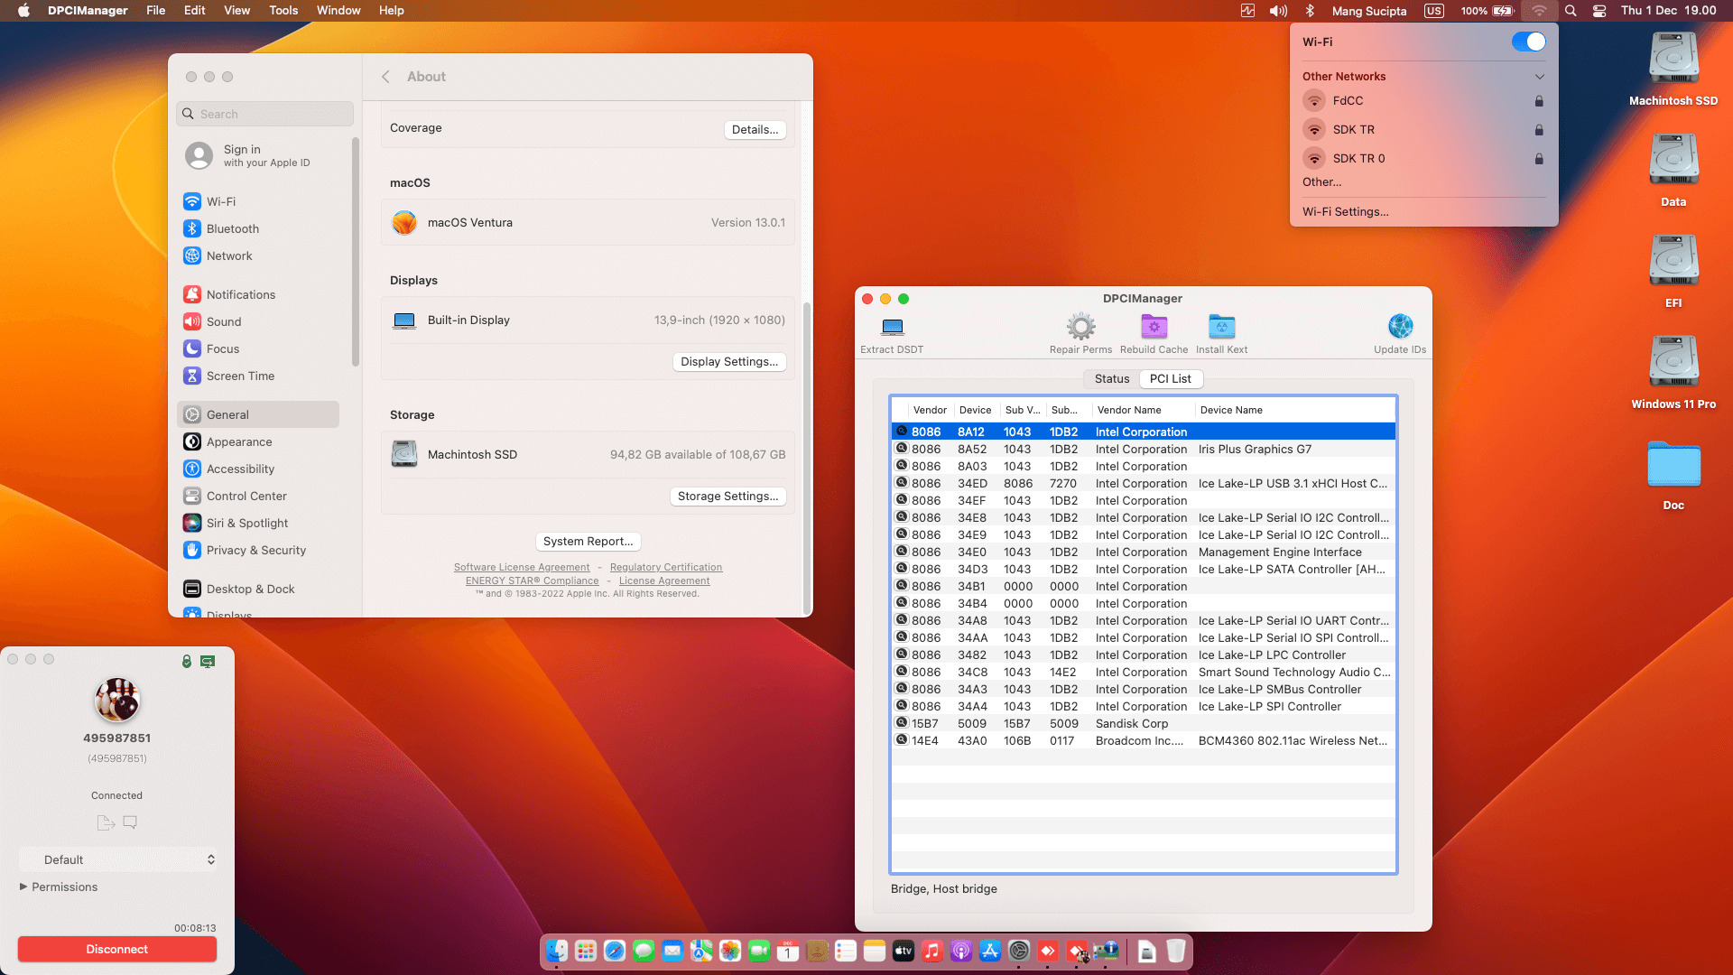
Task: Open Control Center in menu bar
Action: tap(1599, 11)
